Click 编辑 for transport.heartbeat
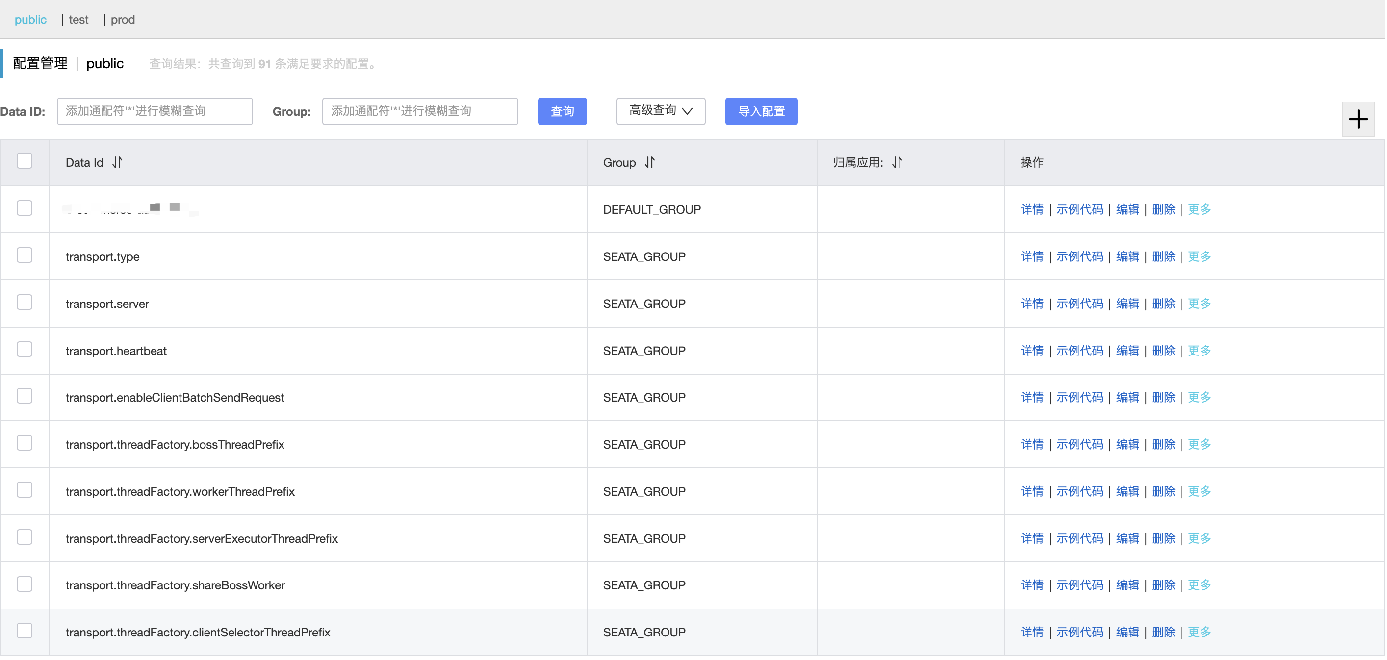 (1128, 351)
